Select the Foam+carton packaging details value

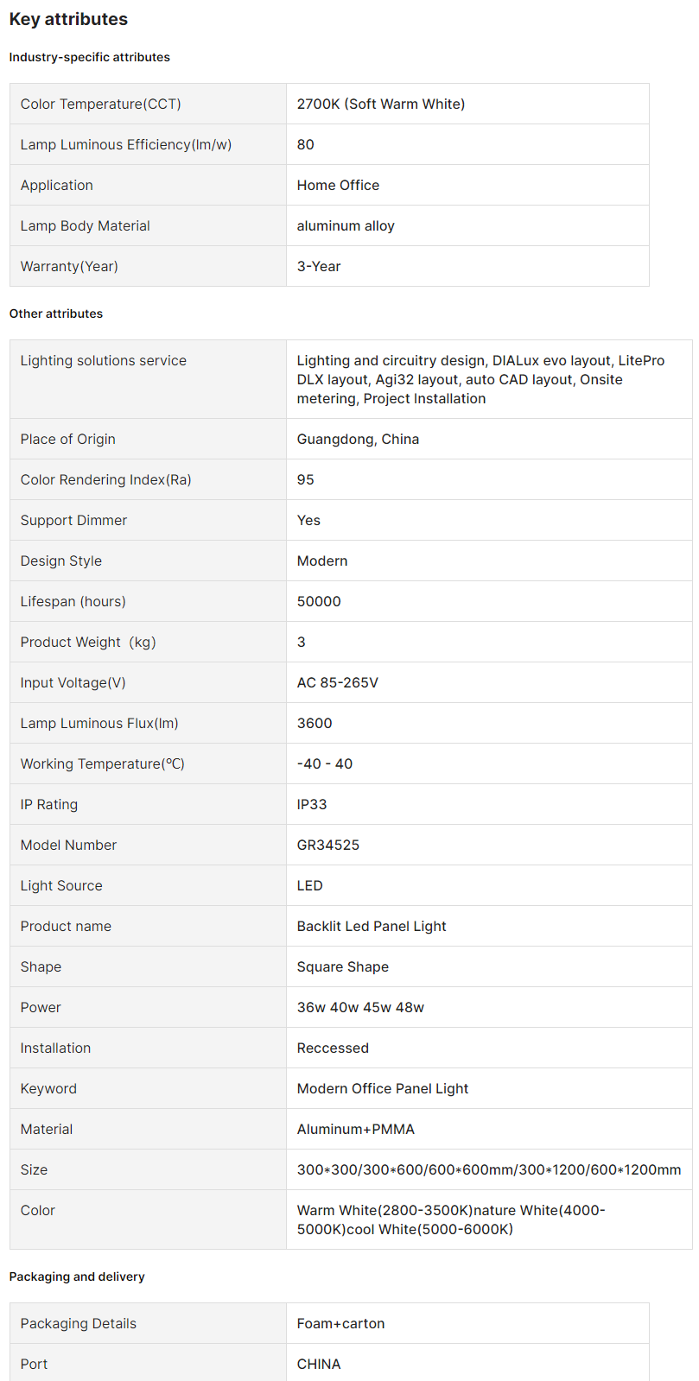[340, 1323]
